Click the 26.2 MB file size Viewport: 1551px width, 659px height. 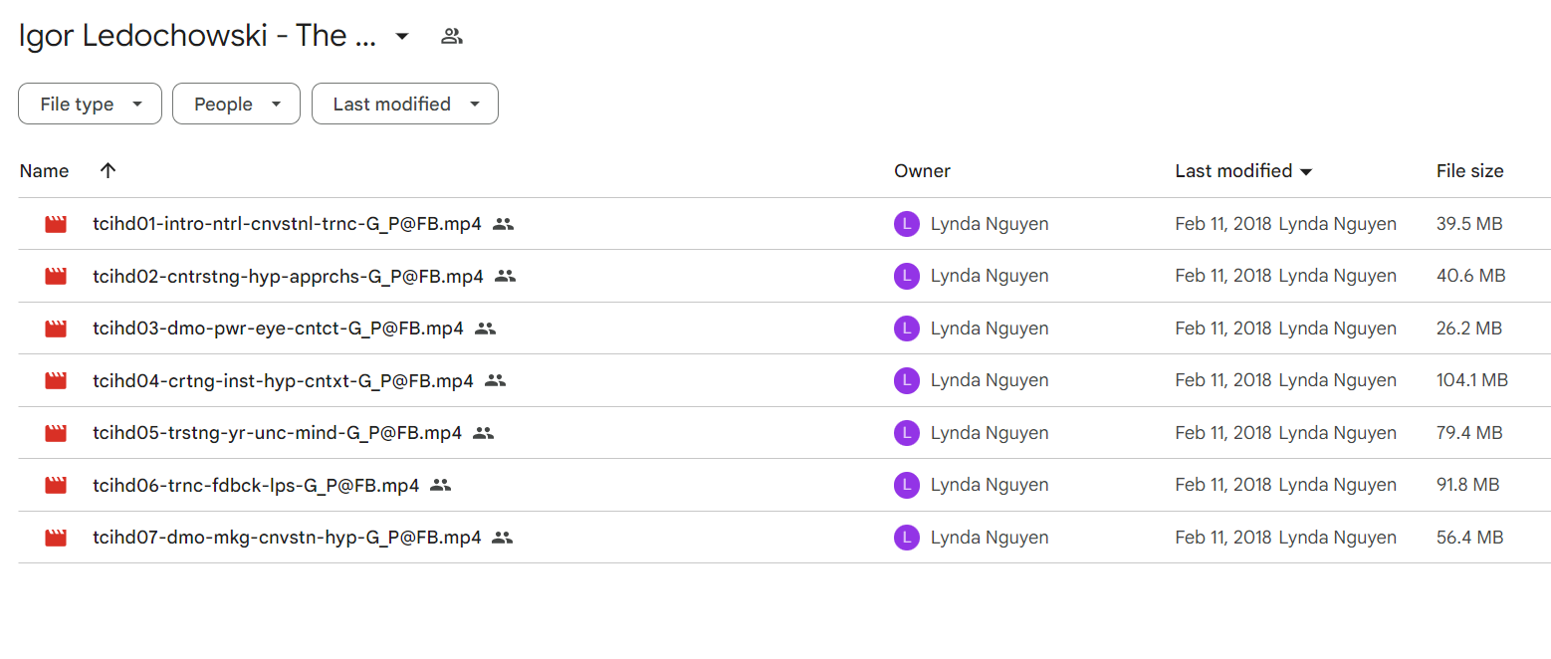tap(1469, 329)
